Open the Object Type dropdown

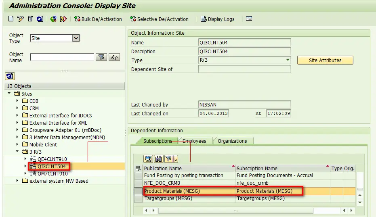tap(76, 38)
